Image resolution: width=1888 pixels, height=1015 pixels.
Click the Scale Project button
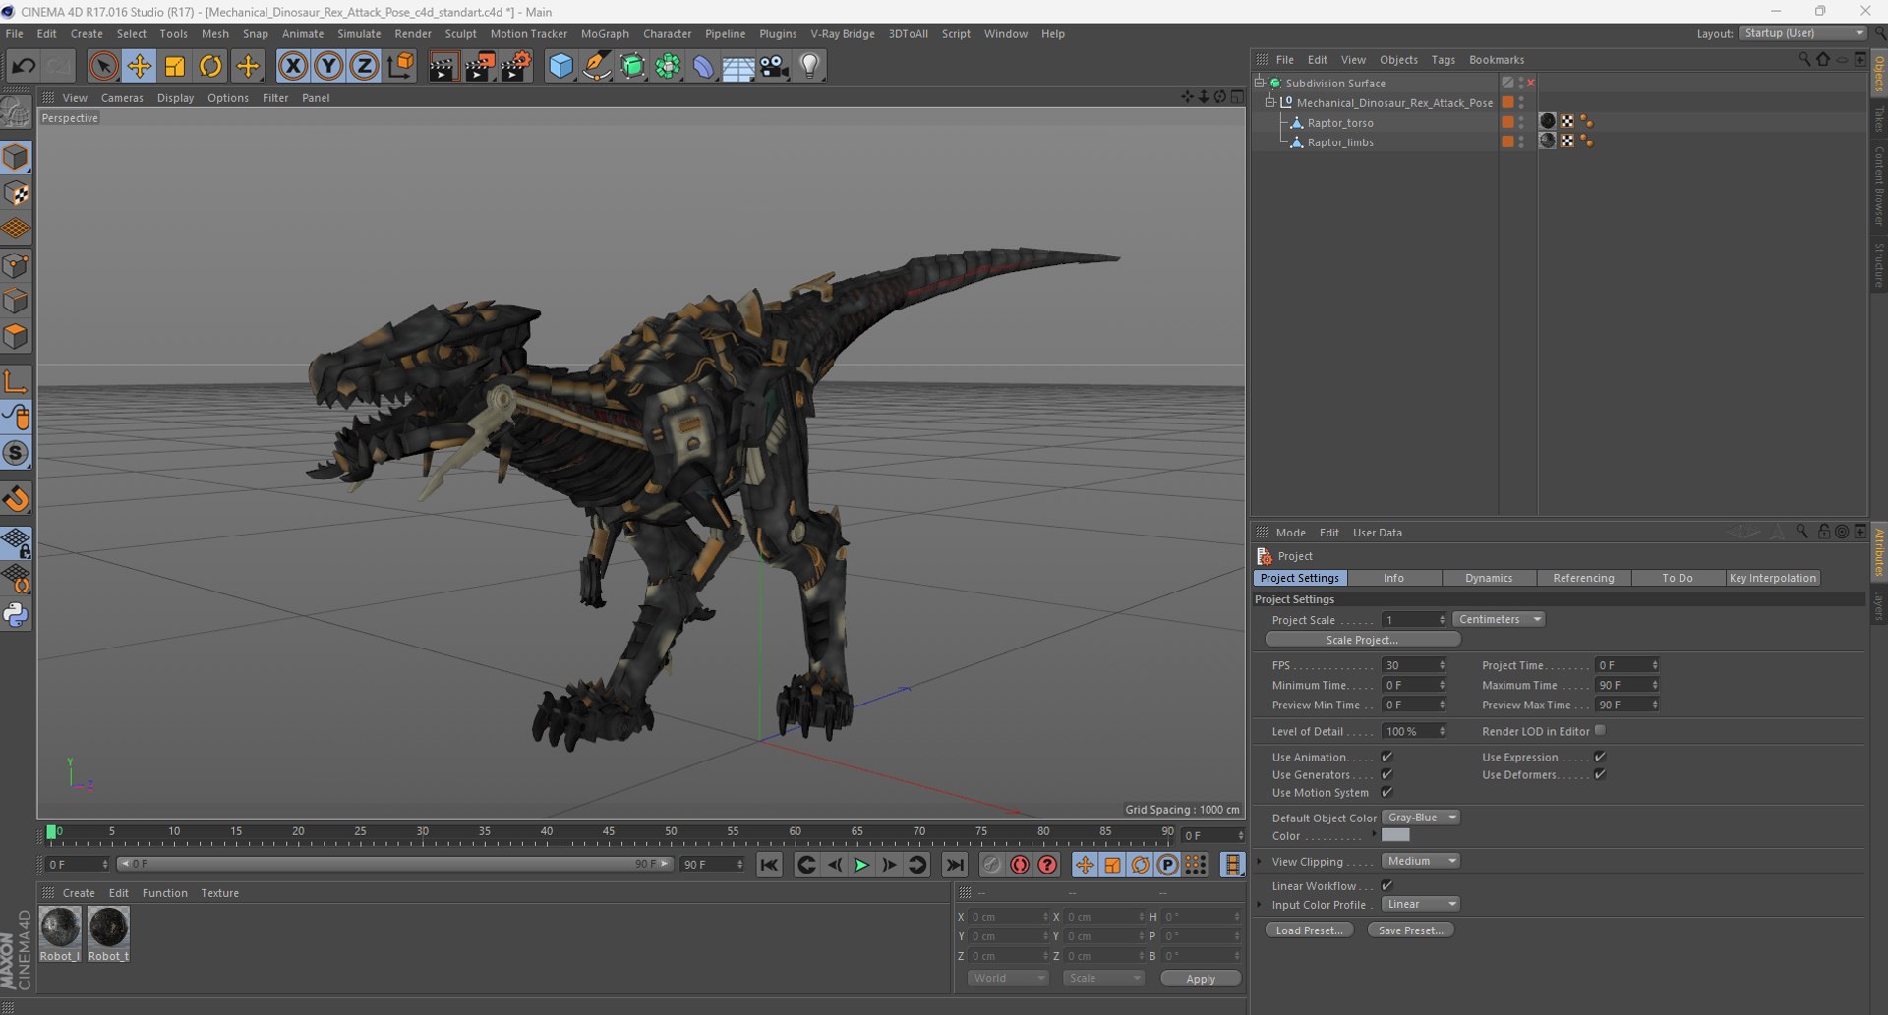click(x=1362, y=640)
